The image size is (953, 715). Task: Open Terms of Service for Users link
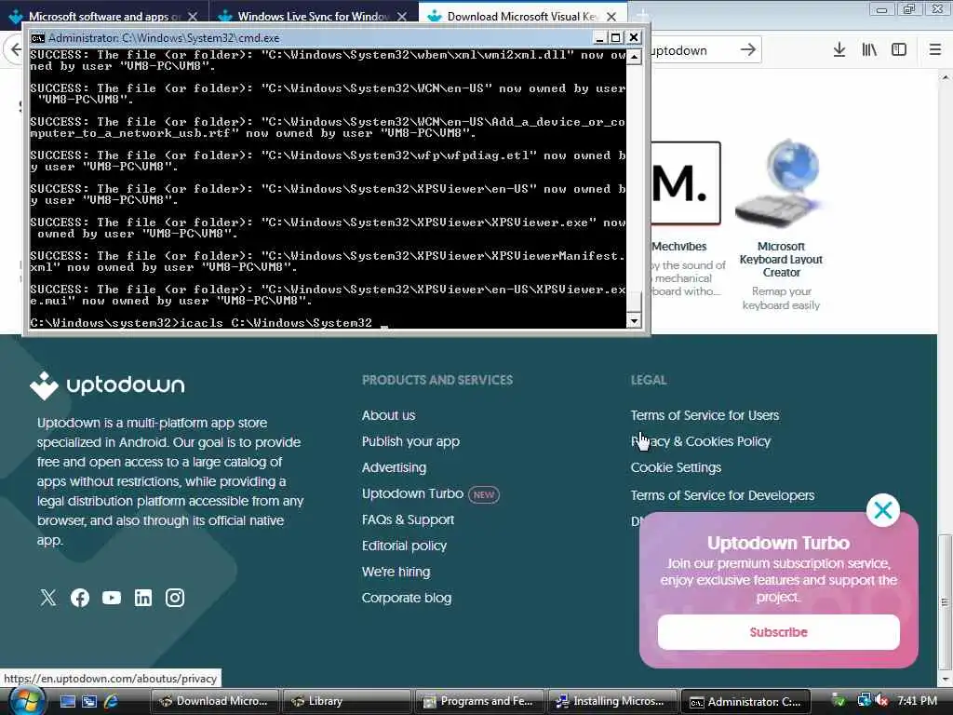[705, 415]
